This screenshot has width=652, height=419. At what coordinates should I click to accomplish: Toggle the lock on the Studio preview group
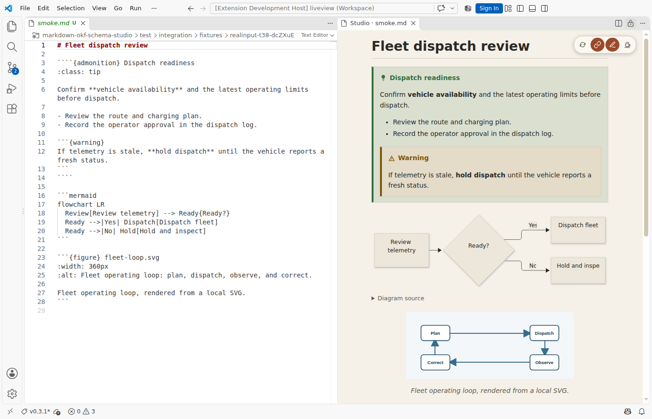tap(631, 23)
